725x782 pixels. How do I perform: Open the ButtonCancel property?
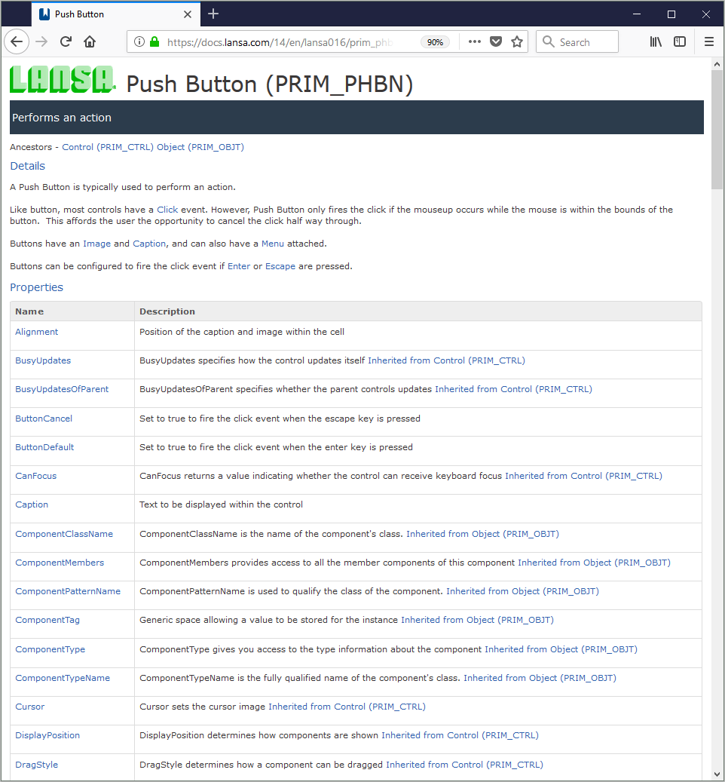pos(44,419)
